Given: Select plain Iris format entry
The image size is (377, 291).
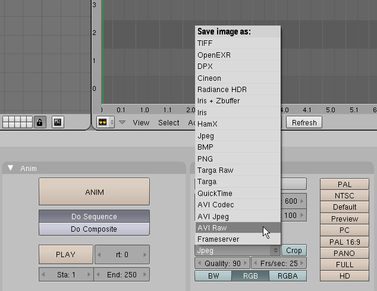Looking at the screenshot, I should [x=238, y=112].
